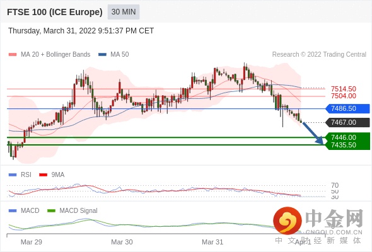Click the 7504.00 resistance value
372x252 pixels.
pyautogui.click(x=344, y=96)
